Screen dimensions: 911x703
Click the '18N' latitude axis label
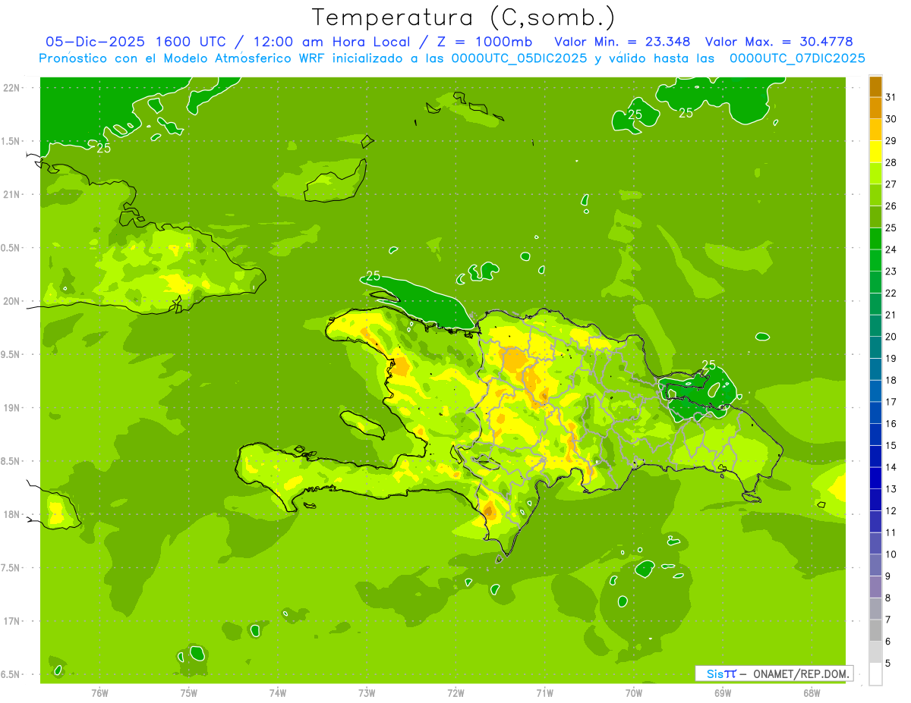[11, 515]
